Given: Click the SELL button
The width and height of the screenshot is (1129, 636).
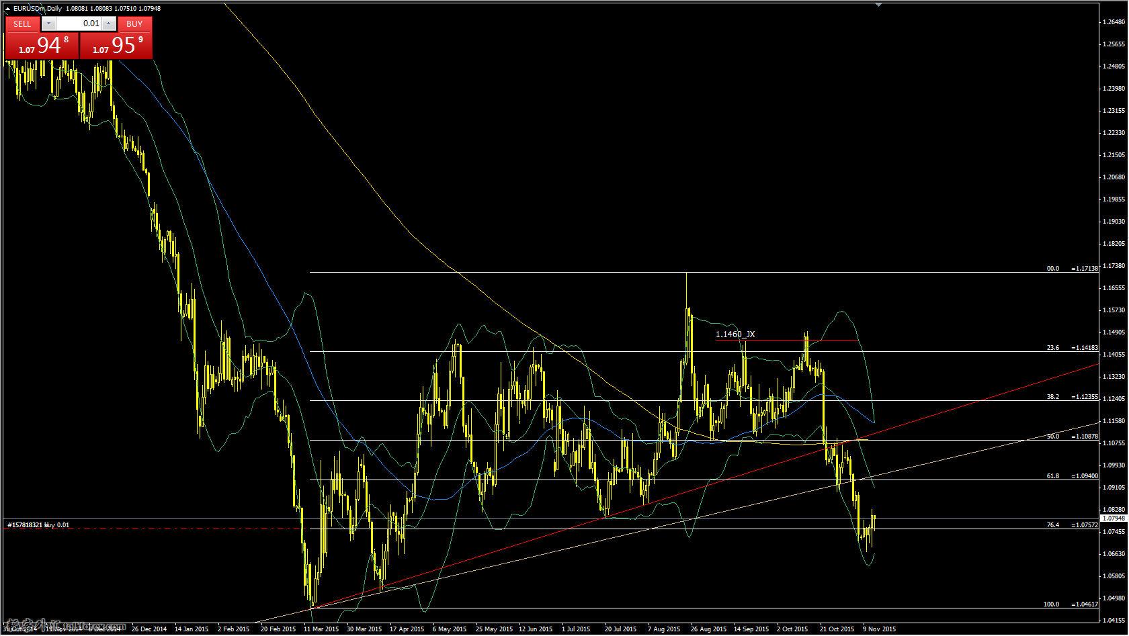Looking at the screenshot, I should pyautogui.click(x=22, y=24).
